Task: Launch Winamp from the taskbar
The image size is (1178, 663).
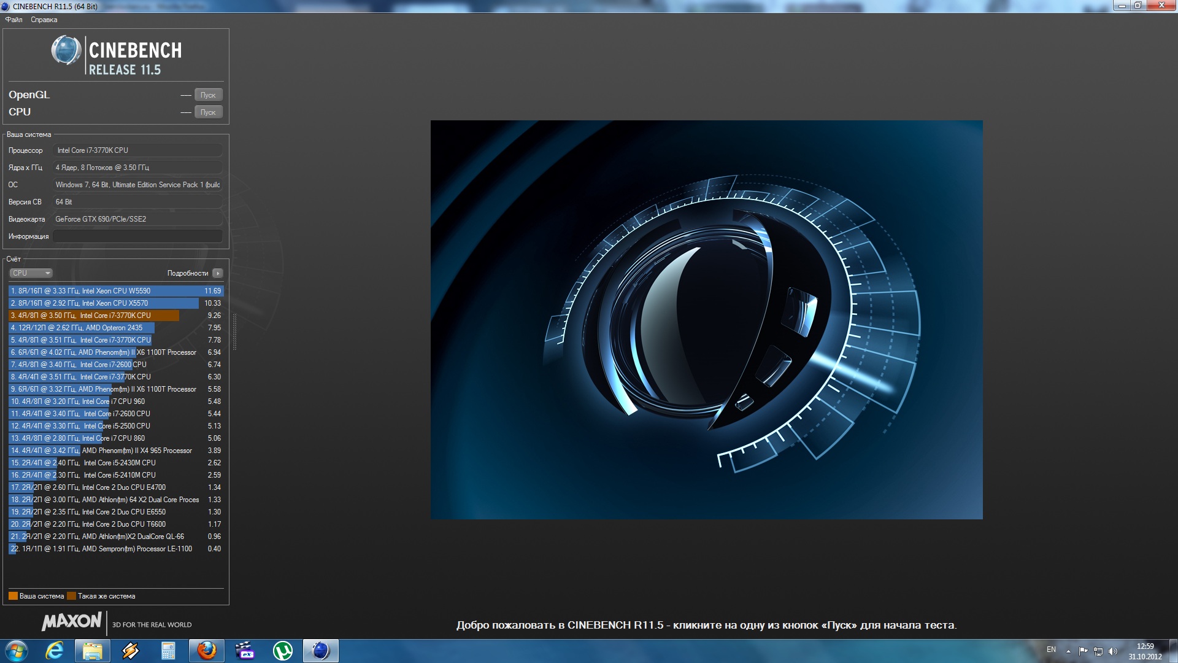Action: coord(130,651)
